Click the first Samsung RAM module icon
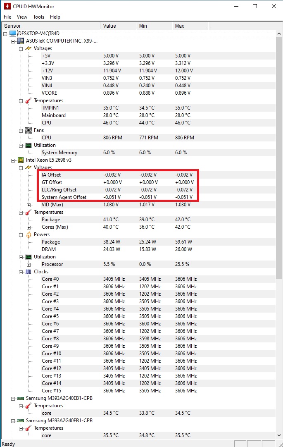This screenshot has width=283, height=447. [x=21, y=398]
